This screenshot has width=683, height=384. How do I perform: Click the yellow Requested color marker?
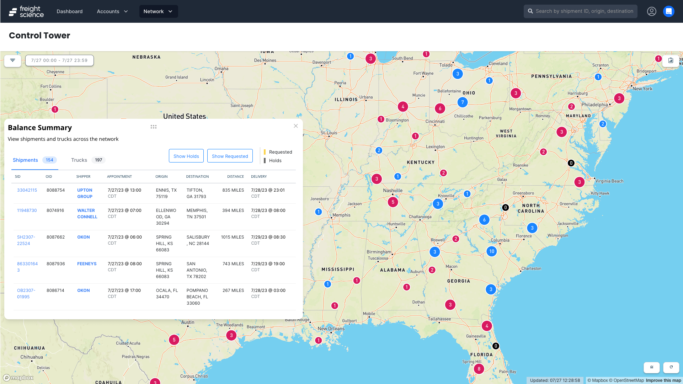(x=265, y=152)
